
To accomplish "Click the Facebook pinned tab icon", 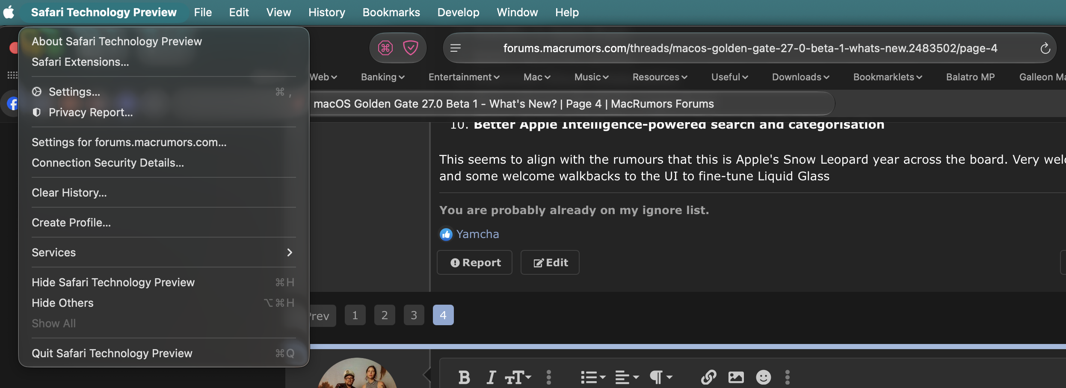I will click(x=13, y=103).
